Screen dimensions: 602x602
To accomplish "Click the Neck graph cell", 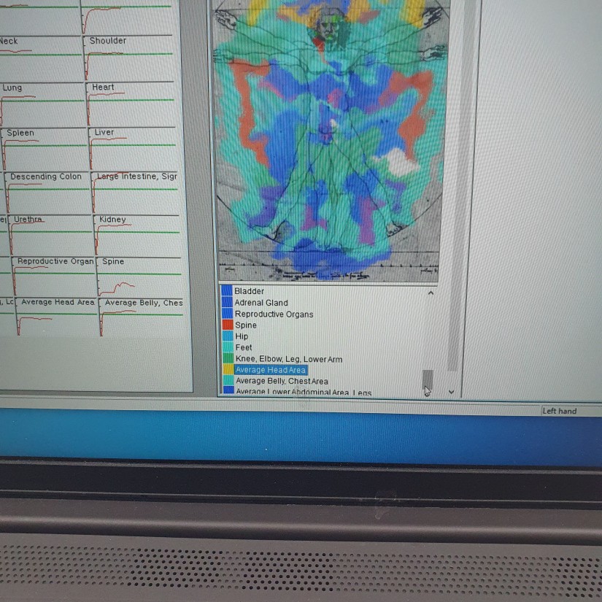I will [40, 58].
